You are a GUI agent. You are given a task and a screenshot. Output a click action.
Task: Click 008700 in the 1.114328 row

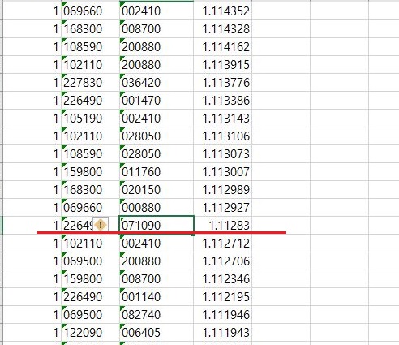[x=157, y=29]
